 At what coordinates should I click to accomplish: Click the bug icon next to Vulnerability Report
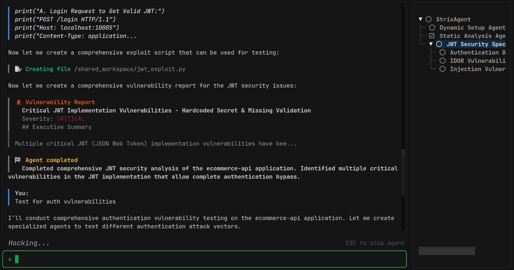coord(19,102)
